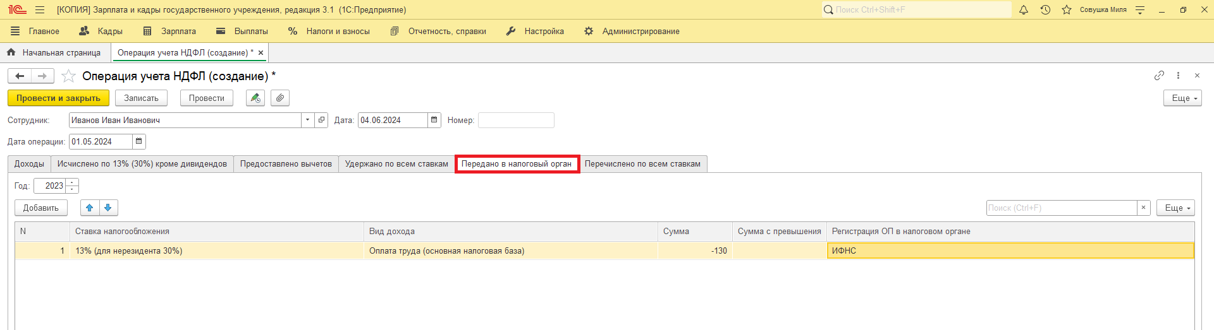Click Провести и закрыть button

click(x=58, y=98)
